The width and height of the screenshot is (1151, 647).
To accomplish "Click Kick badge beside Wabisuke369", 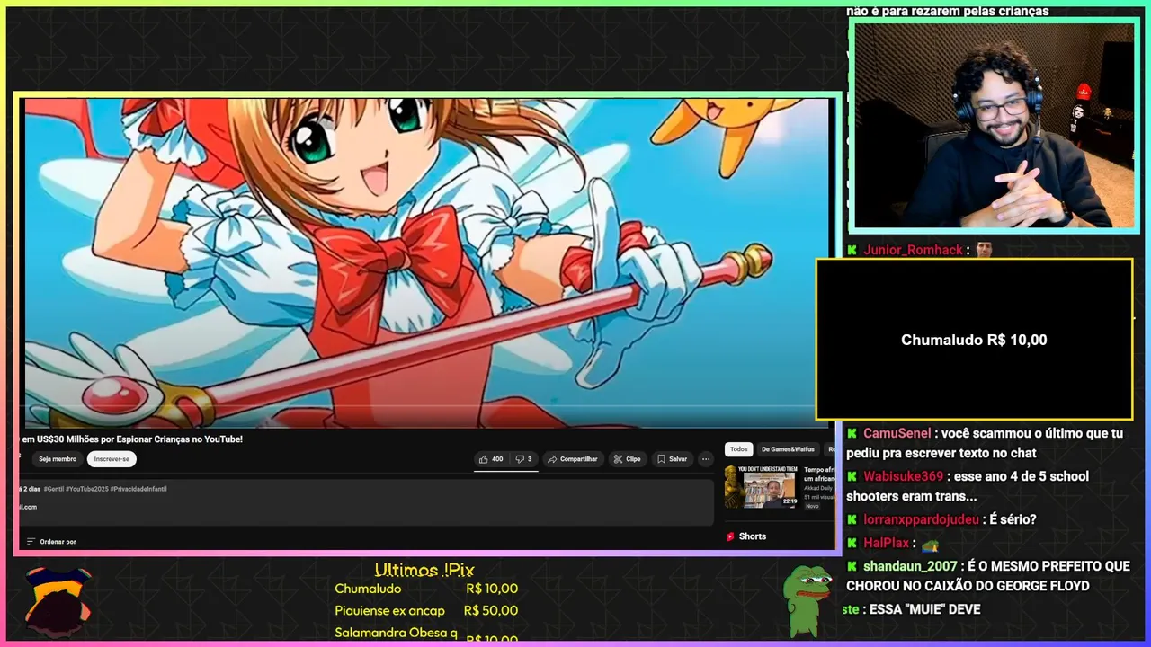I will tap(852, 476).
